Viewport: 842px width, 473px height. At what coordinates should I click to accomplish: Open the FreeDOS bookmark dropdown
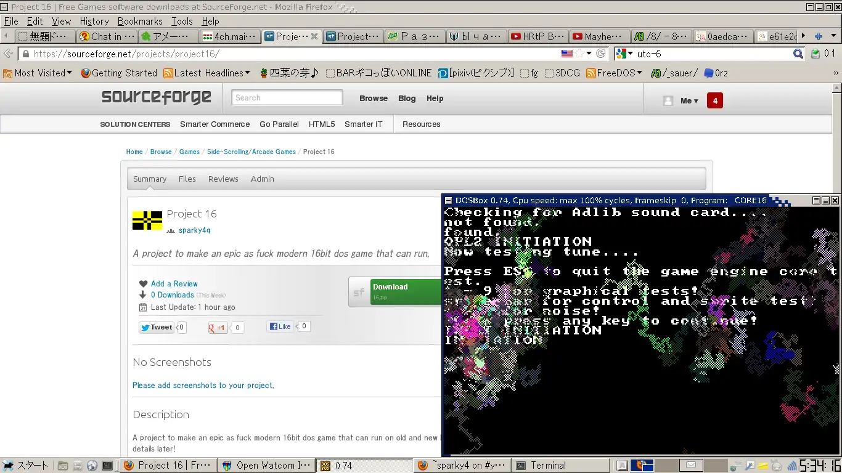[x=615, y=73]
